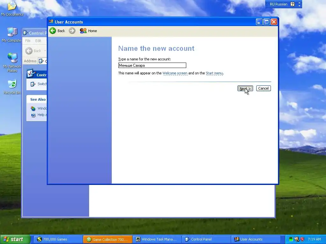The image size is (326, 244).
Task: Click the security shield tray icon
Action: (x=302, y=240)
